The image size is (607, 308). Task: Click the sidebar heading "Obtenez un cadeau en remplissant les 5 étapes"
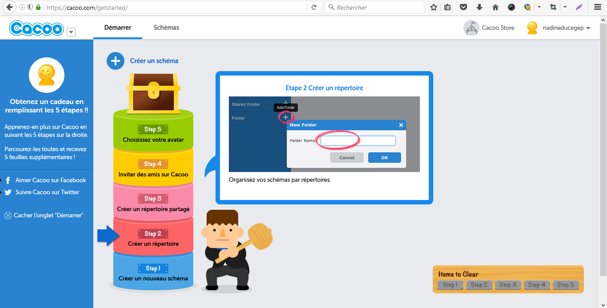coord(47,106)
